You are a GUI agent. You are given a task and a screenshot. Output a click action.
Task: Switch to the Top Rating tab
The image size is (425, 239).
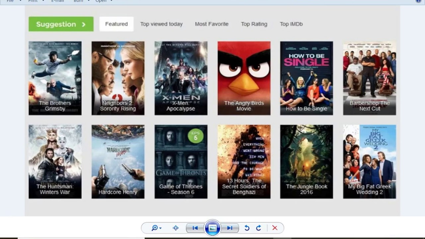[x=254, y=24]
